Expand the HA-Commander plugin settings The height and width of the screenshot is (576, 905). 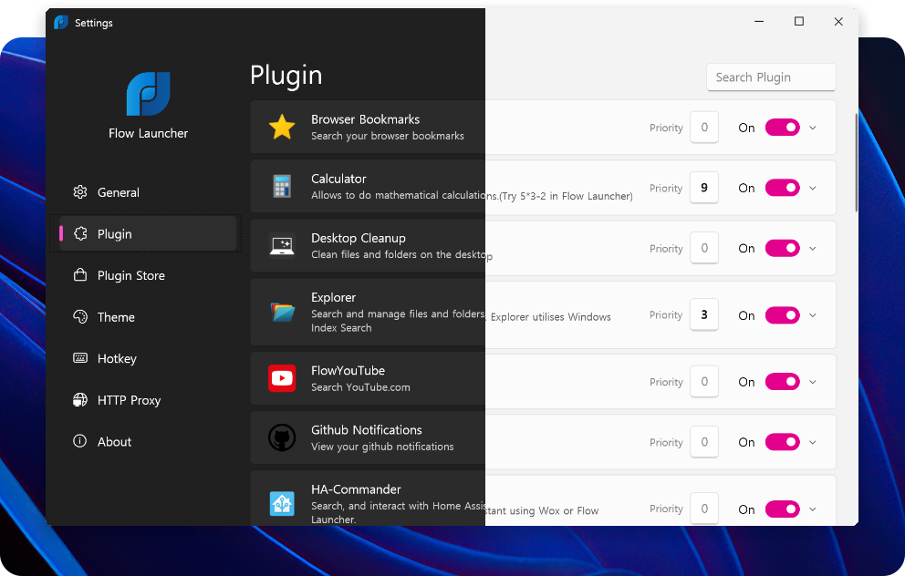812,509
